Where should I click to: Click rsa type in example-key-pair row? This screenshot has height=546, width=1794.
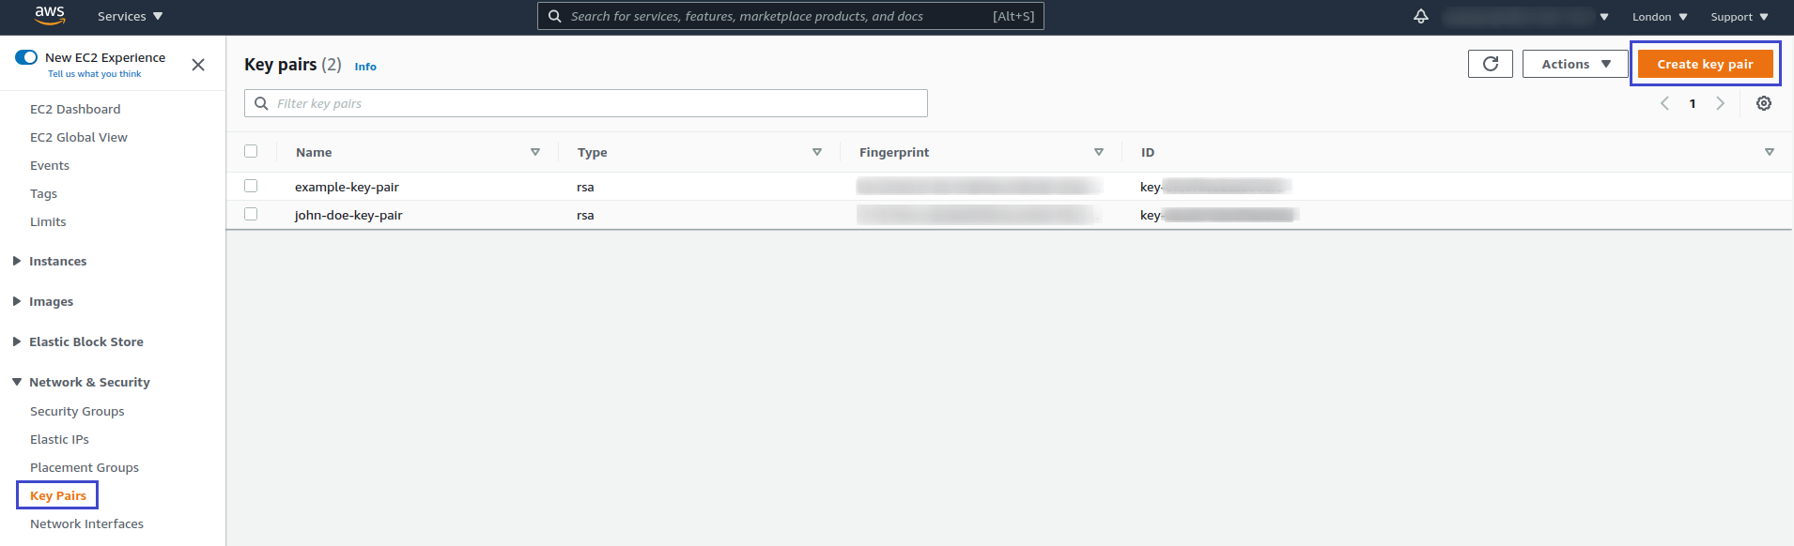click(585, 187)
